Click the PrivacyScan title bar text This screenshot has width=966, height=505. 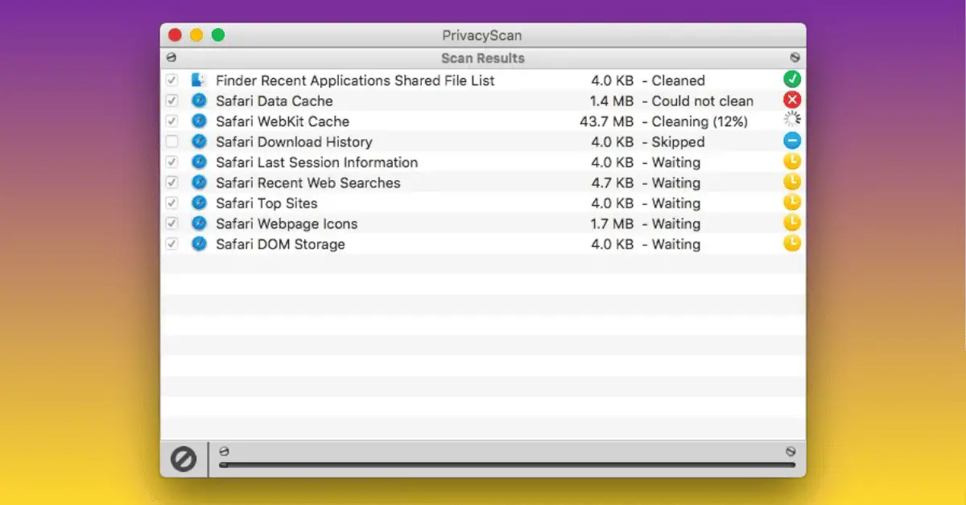(x=481, y=35)
